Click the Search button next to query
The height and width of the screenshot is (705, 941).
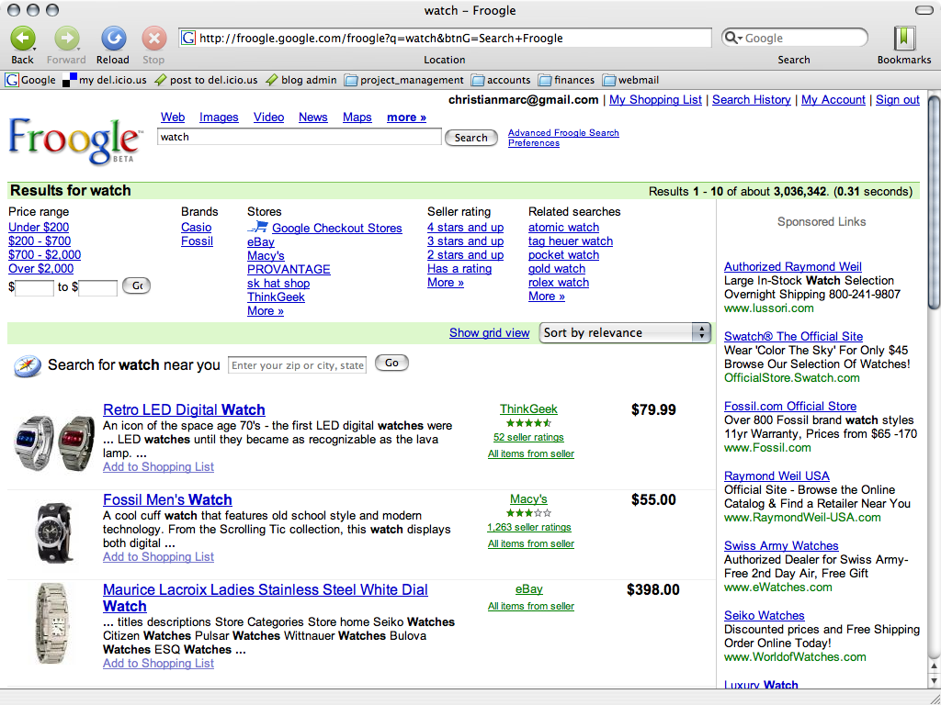tap(470, 138)
